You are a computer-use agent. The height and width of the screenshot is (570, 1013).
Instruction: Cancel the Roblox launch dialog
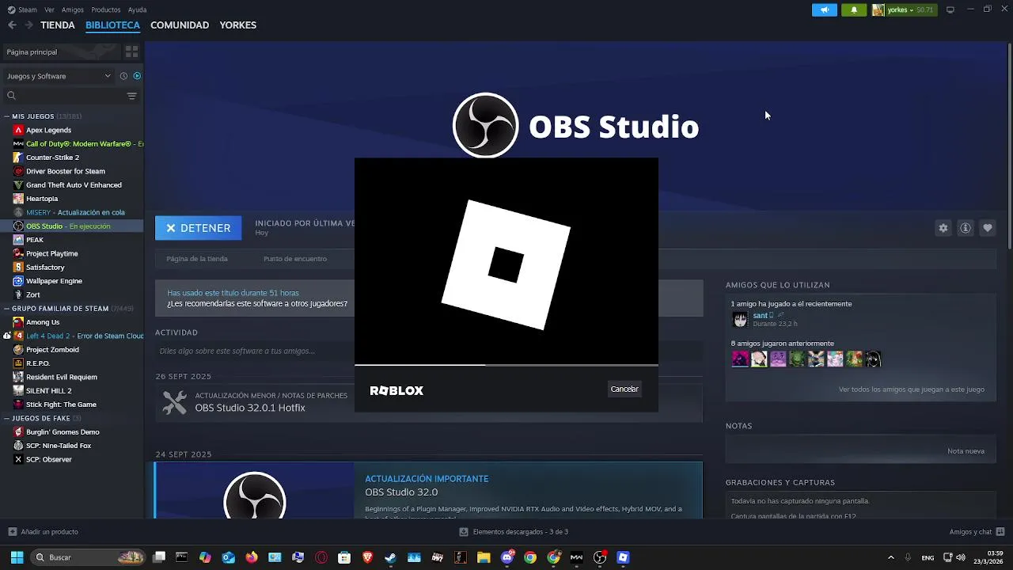click(624, 389)
